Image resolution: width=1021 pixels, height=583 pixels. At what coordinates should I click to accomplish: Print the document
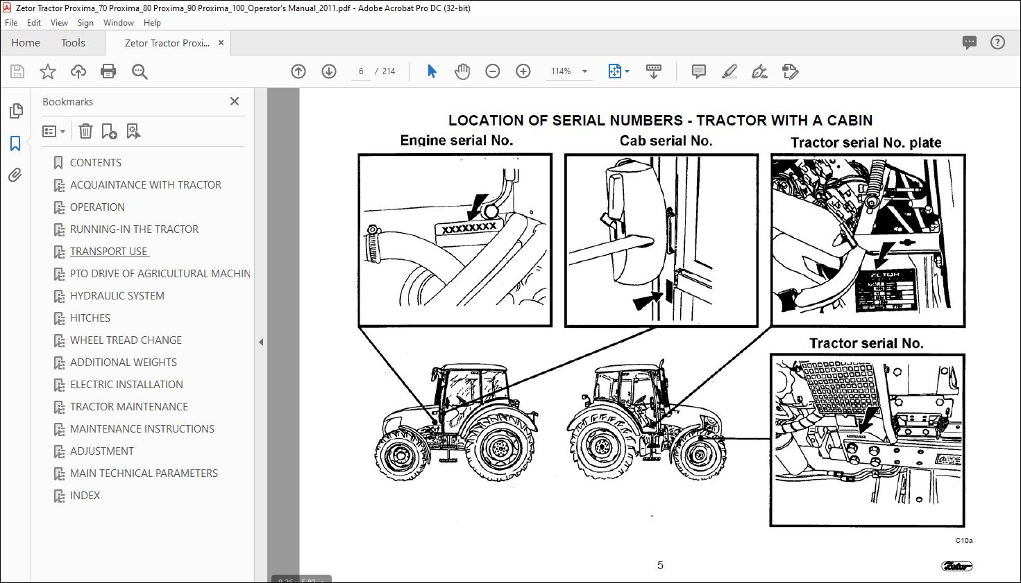point(108,71)
